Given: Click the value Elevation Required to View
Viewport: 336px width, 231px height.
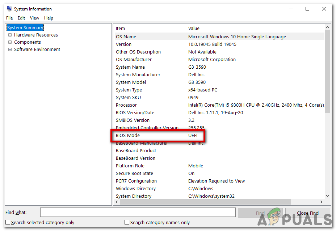Looking at the screenshot, I should click(217, 181).
